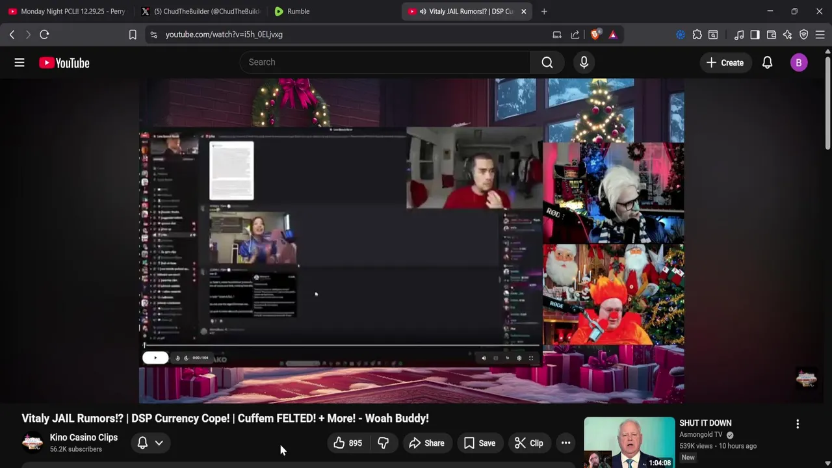Screen dimensions: 832x468
Task: Share page via address bar share icon
Action: 575,34
